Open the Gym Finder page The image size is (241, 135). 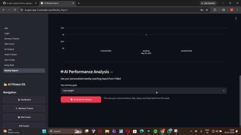(x=10, y=60)
